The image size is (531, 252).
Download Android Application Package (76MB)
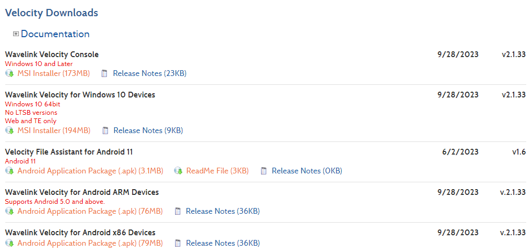90,211
